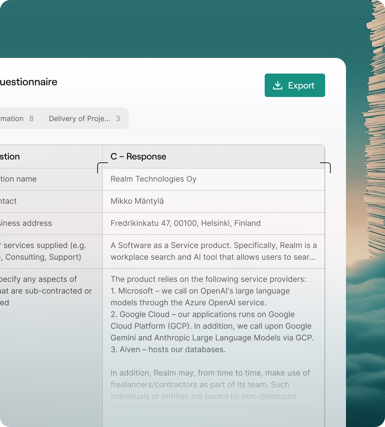The height and width of the screenshot is (427, 385).
Task: Select the 'Mikko Mäntylä' response cell
Action: click(x=214, y=201)
